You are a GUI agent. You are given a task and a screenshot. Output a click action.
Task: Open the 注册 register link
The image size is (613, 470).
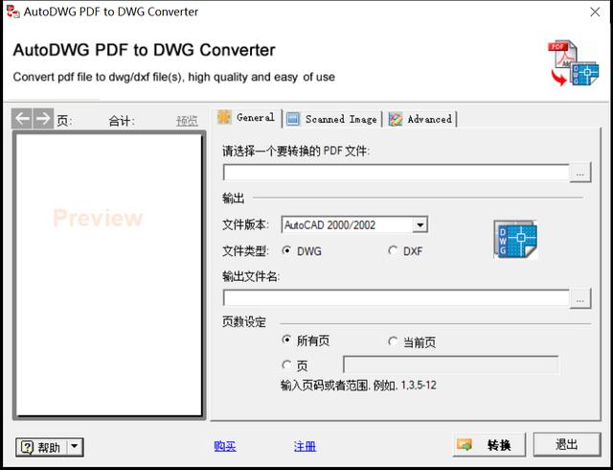click(x=305, y=446)
